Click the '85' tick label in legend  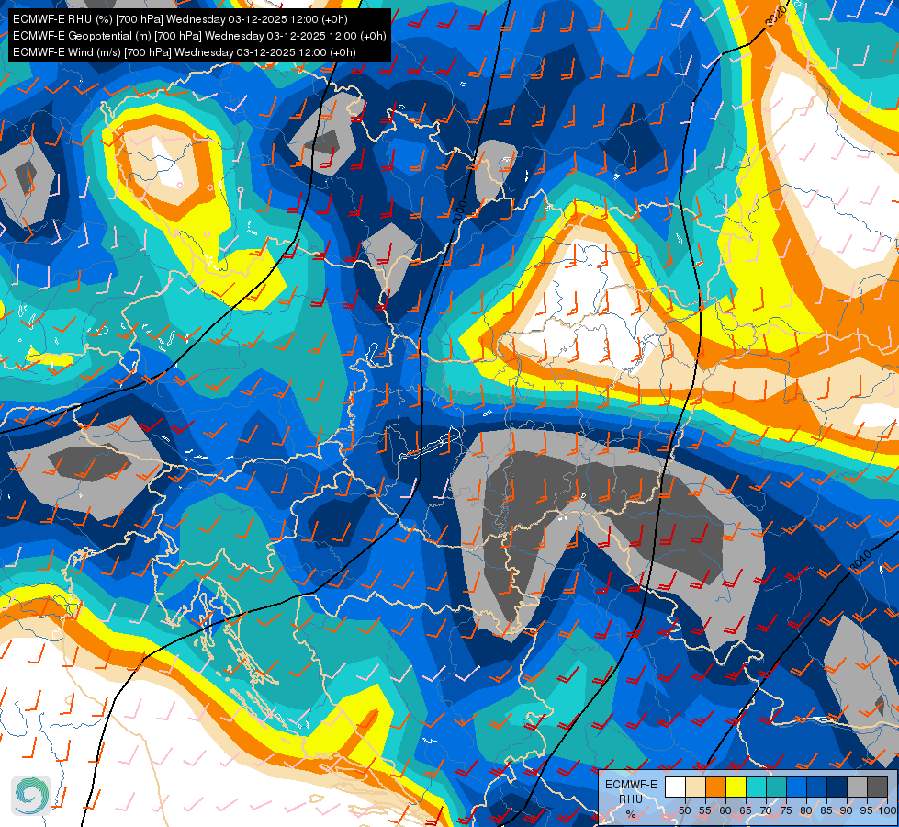pyautogui.click(x=826, y=810)
